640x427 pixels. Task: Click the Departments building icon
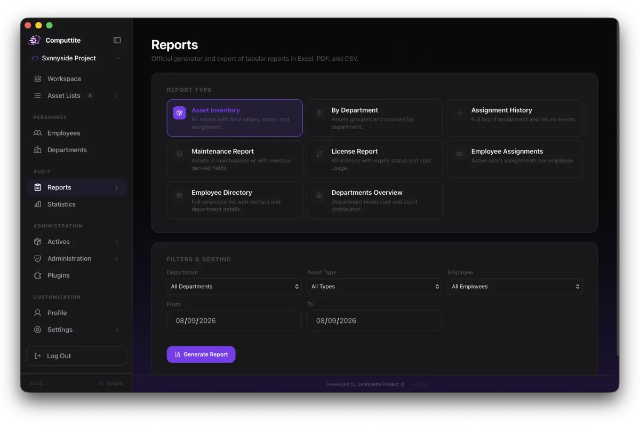[37, 150]
